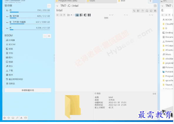Open 视频 in the favorites list
The height and width of the screenshot is (124, 174).
point(9,62)
